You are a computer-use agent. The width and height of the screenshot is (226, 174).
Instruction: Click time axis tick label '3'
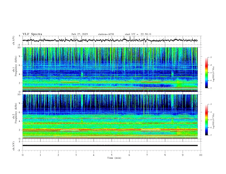click(76, 155)
